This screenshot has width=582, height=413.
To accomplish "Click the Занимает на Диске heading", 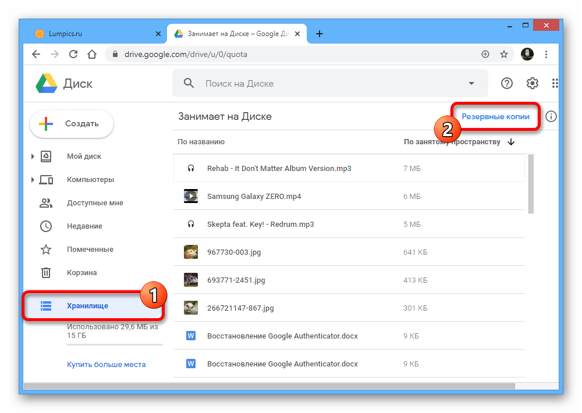I will click(225, 116).
